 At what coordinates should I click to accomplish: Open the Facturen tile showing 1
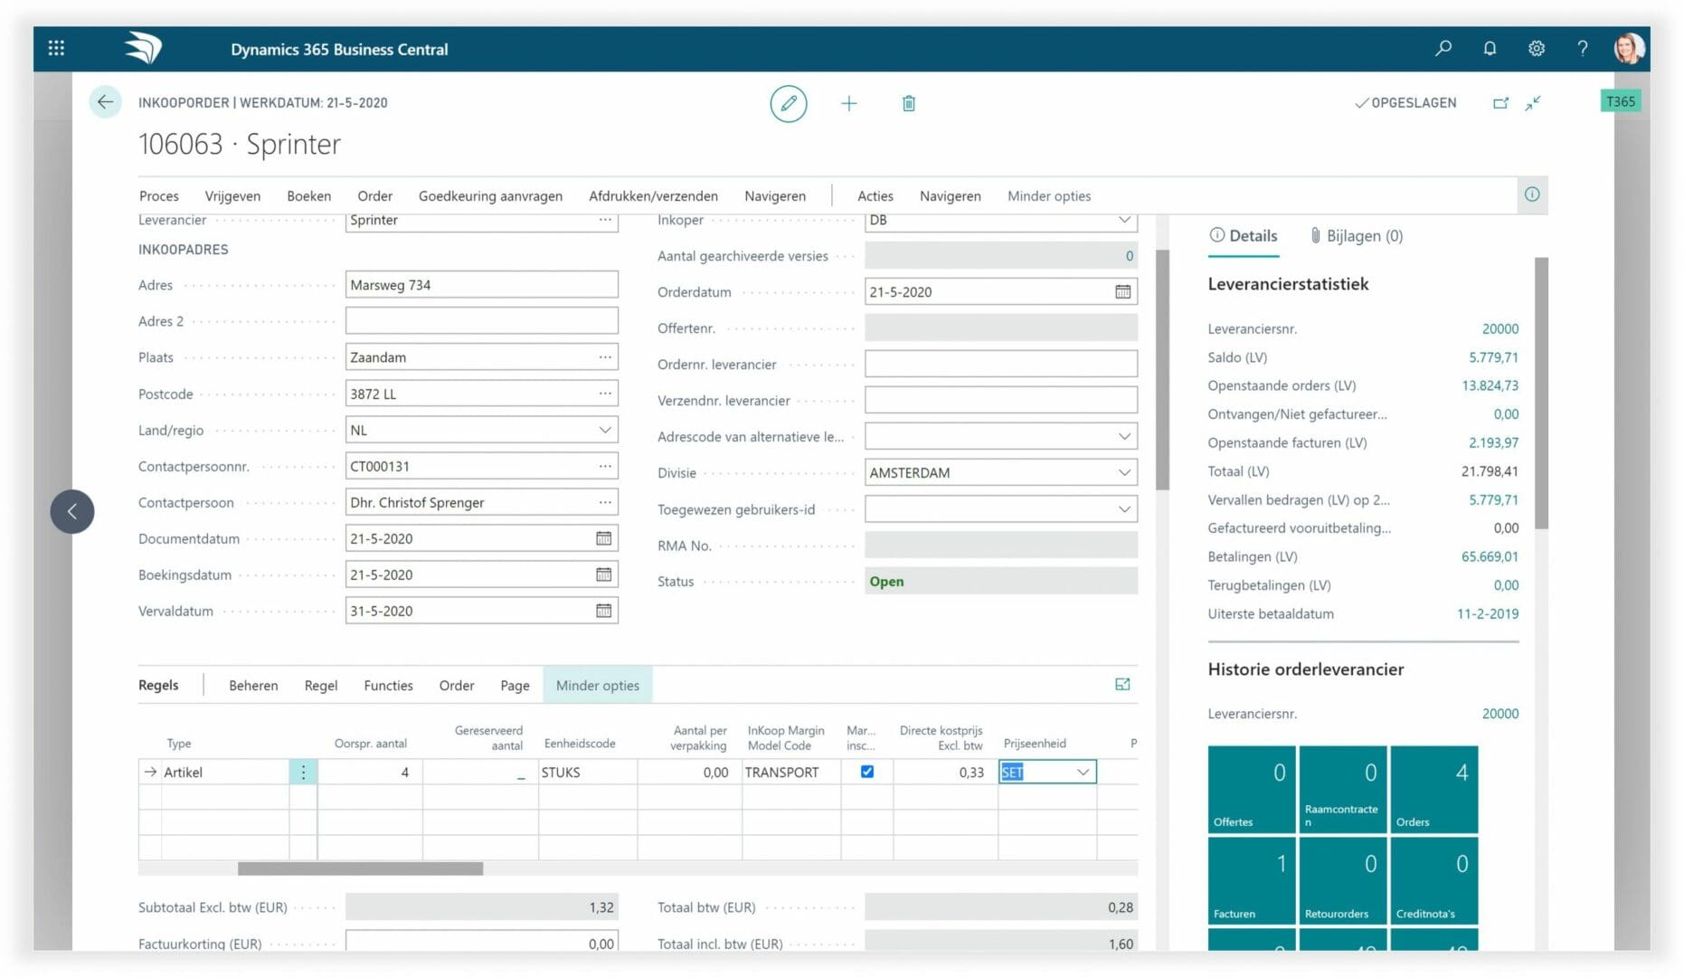1252,880
